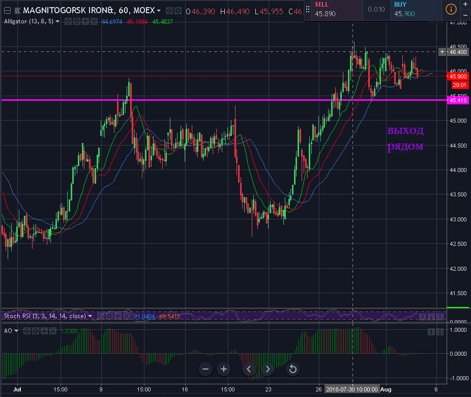Hide AO indicator with eye icon
This screenshot has height=397, width=471.
coord(27,331)
